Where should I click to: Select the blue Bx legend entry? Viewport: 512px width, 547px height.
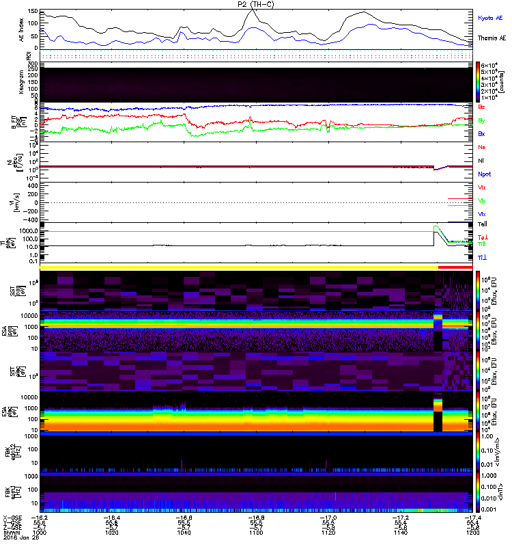(x=481, y=133)
